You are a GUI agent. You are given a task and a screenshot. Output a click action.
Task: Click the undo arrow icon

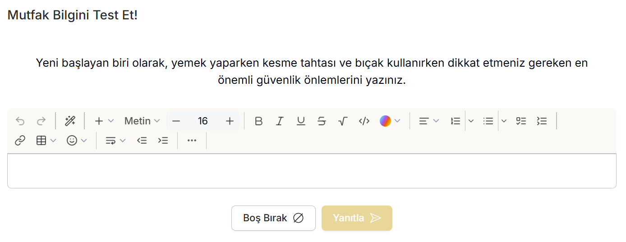point(20,121)
